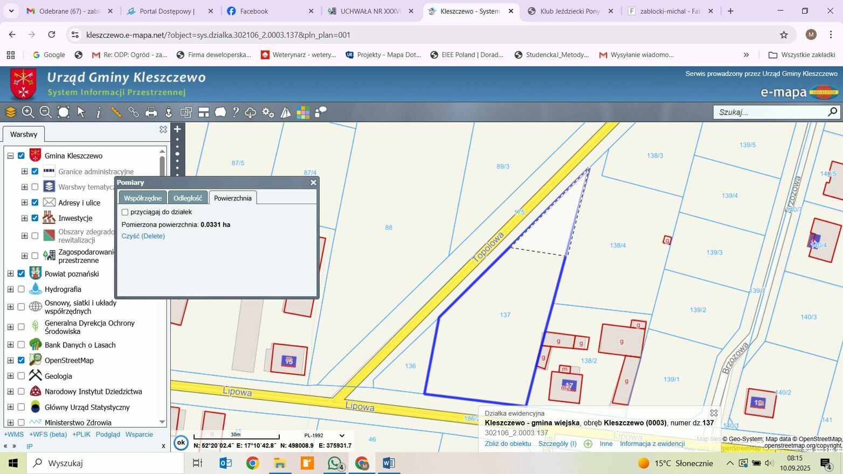Switch to the Odległość tab
The width and height of the screenshot is (843, 474).
[188, 198]
